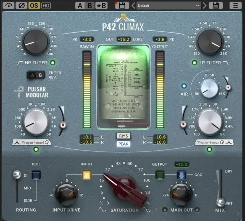
Task: Toggle the HP FILTER power LED
Action: click(x=53, y=63)
